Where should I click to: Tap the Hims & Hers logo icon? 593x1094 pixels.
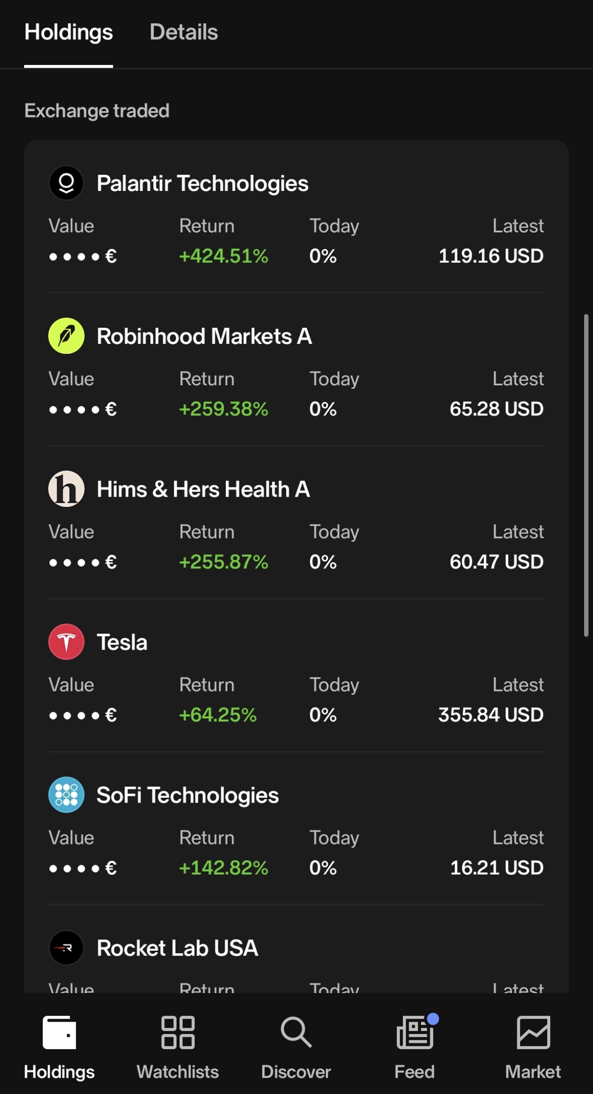tap(66, 489)
